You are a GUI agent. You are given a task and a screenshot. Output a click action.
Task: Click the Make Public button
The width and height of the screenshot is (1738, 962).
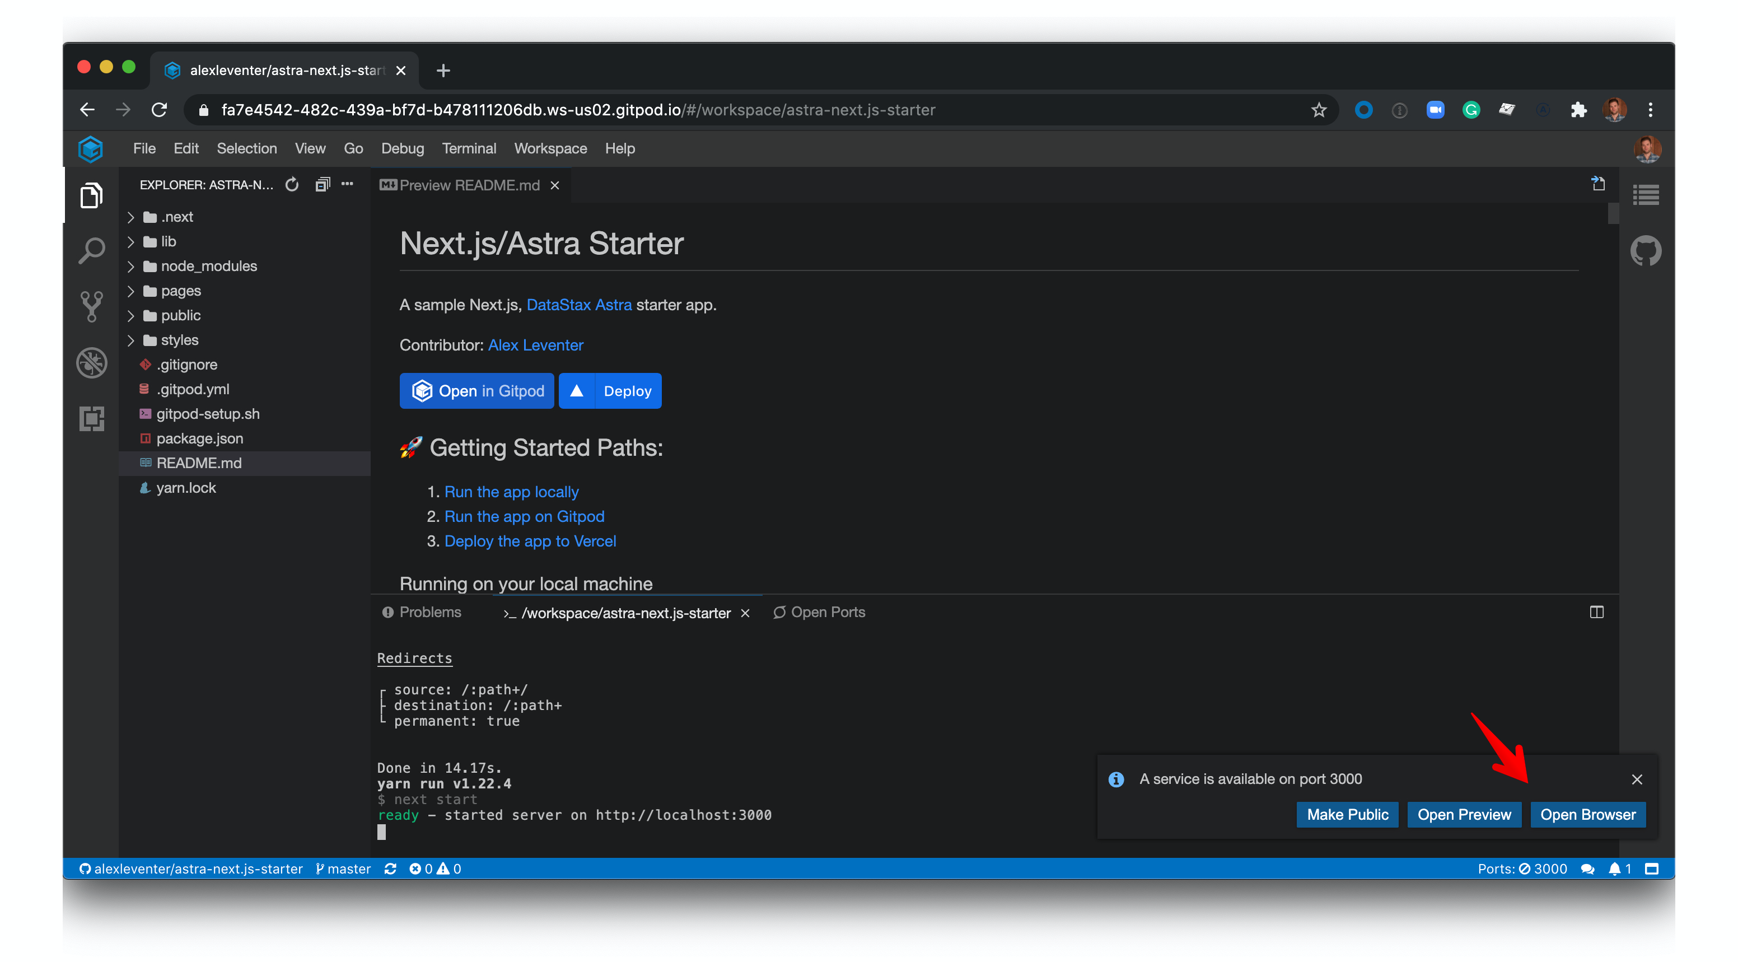1347,814
